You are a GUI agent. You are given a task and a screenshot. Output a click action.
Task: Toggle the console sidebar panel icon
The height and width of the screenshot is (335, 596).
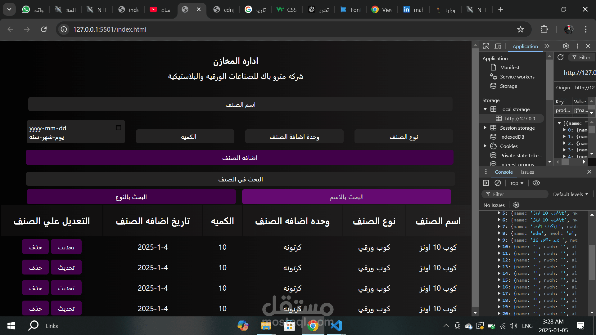[486, 183]
